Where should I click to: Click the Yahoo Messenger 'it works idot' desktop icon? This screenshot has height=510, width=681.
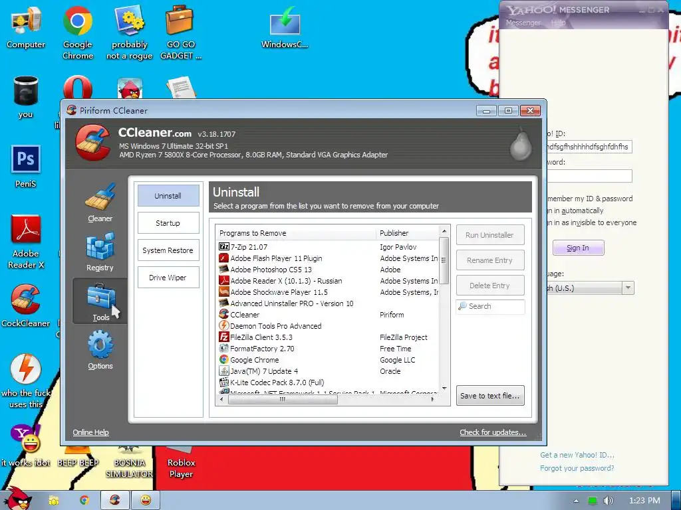click(x=26, y=445)
